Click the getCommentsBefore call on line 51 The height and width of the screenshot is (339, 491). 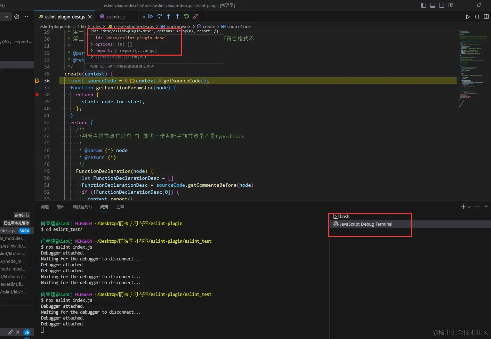212,185
